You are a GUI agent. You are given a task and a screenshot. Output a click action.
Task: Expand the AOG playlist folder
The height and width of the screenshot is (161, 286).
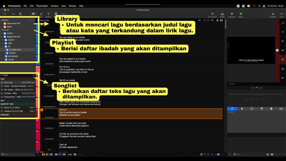click(x=3, y=43)
